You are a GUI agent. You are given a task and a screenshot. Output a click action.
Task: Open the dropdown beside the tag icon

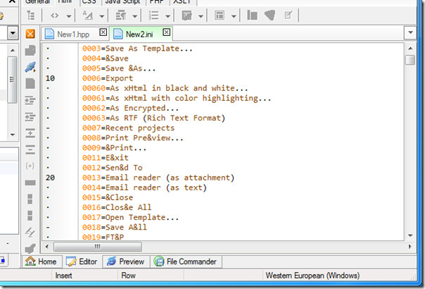[69, 16]
